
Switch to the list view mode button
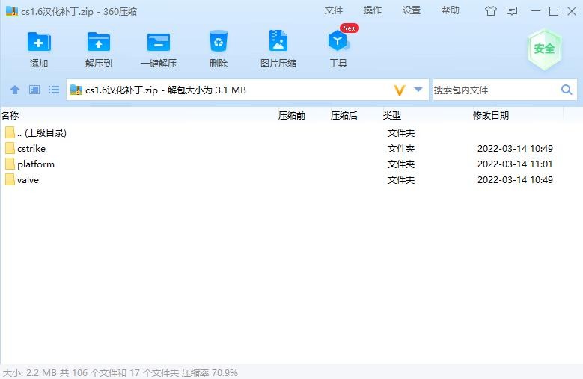(54, 90)
